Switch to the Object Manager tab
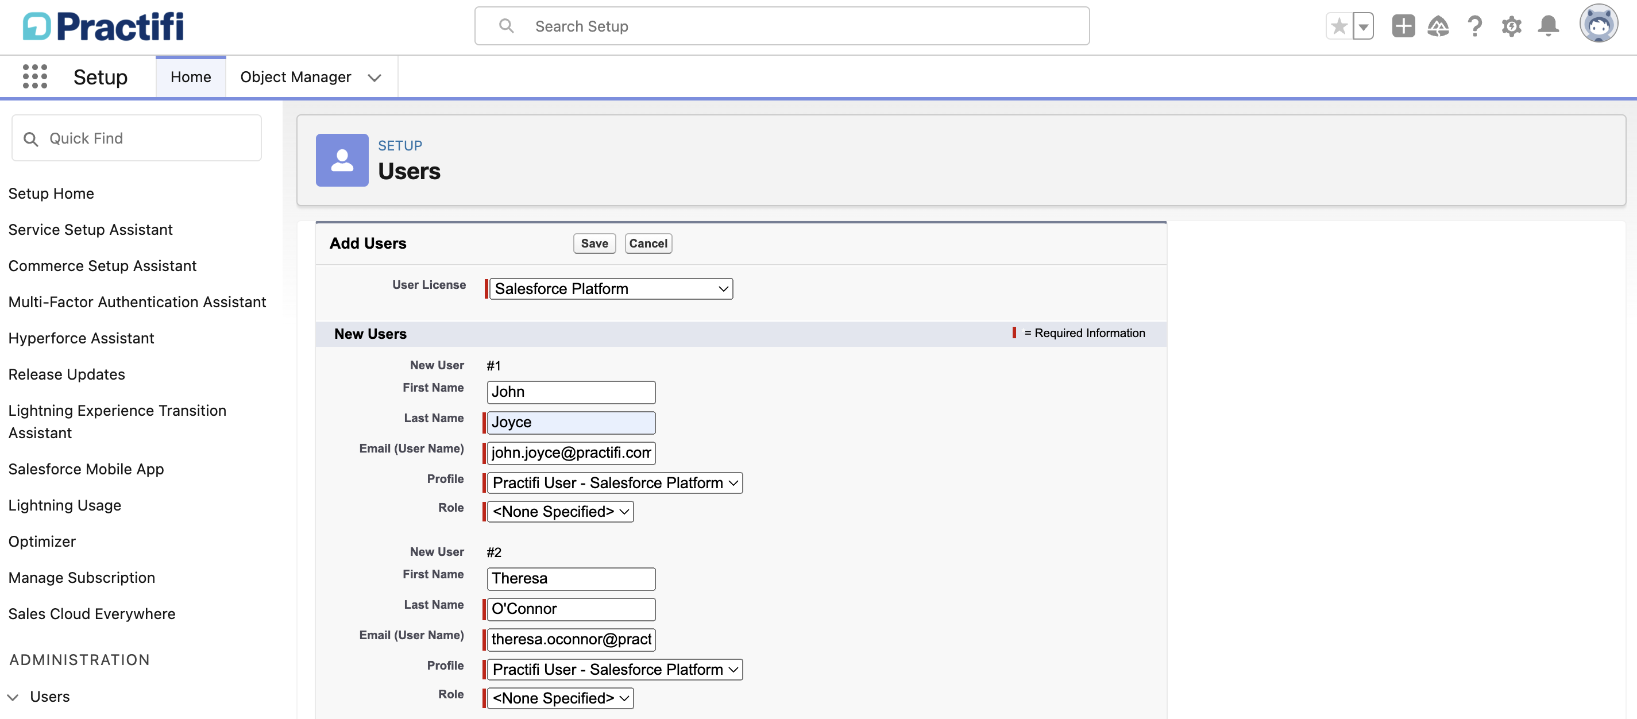This screenshot has width=1637, height=719. coord(295,77)
